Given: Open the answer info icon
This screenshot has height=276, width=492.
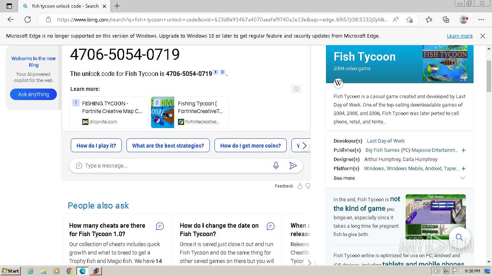Looking at the screenshot, I should click(x=296, y=89).
